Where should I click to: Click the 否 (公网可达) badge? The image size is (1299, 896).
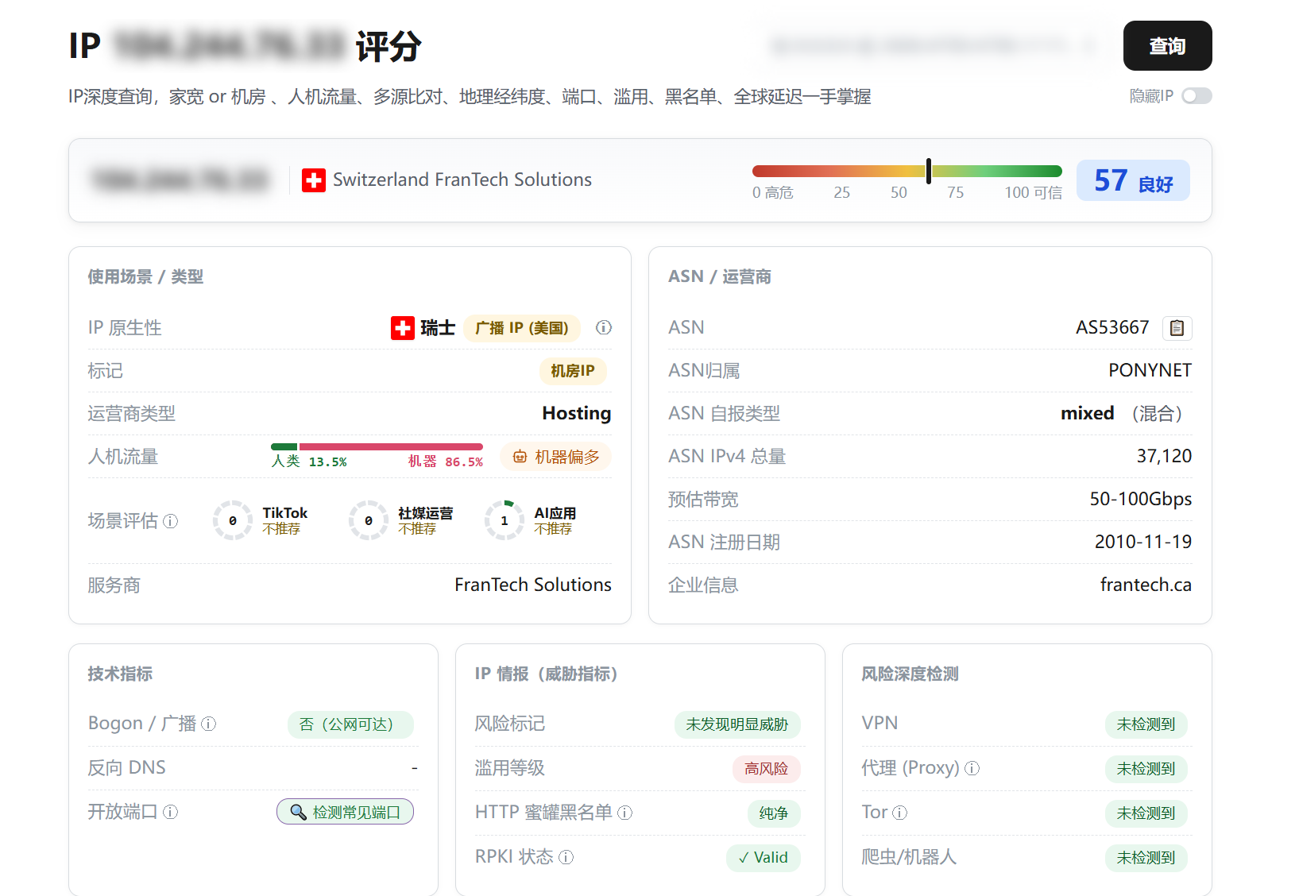point(350,724)
